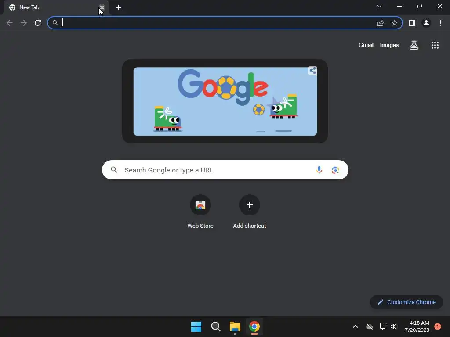Select the New Tab tab
The height and width of the screenshot is (337, 450).
click(x=56, y=7)
